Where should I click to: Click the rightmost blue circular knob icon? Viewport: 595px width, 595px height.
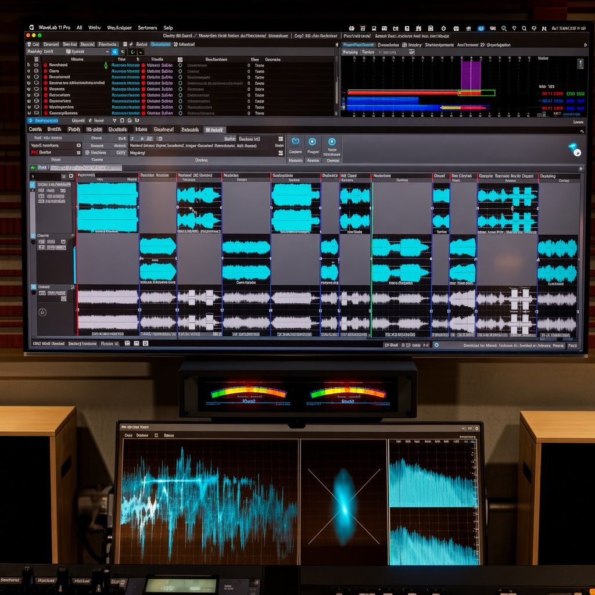332,142
